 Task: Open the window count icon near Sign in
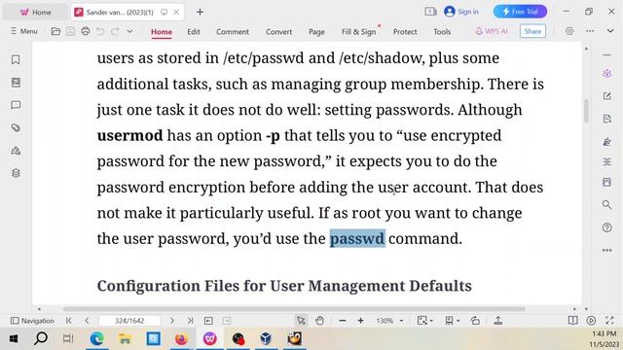click(x=430, y=12)
